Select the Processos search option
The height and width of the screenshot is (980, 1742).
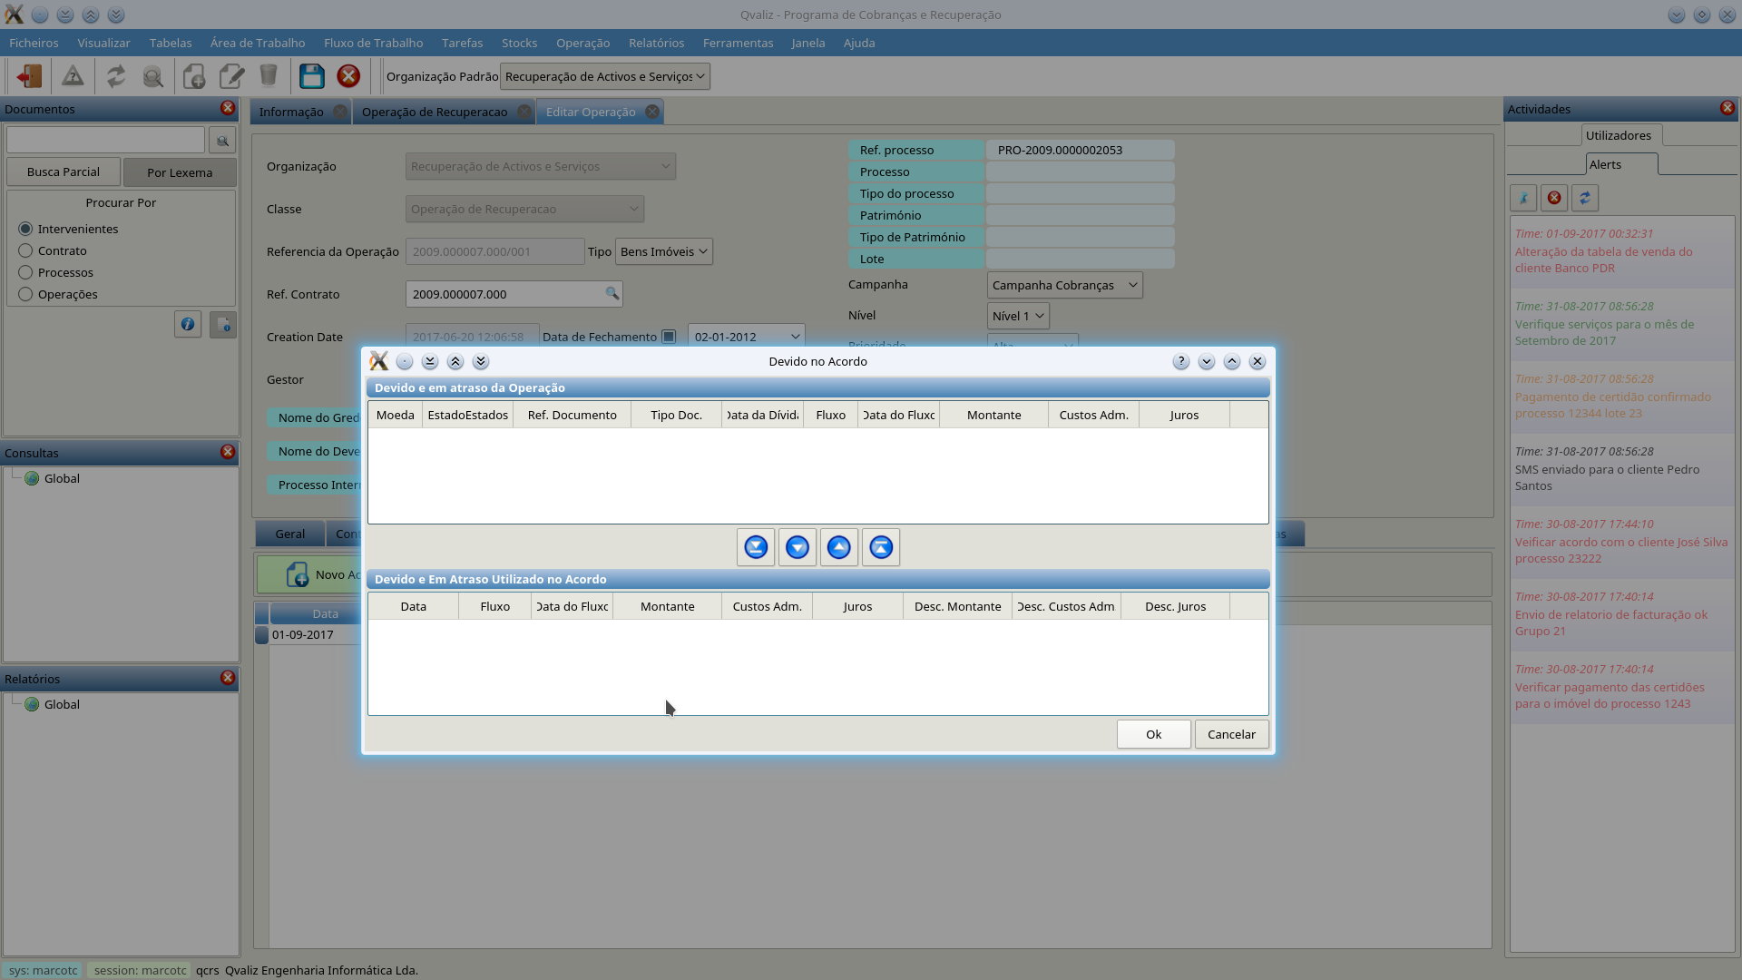[x=25, y=272]
